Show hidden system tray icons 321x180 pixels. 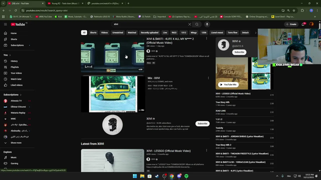click(x=277, y=176)
